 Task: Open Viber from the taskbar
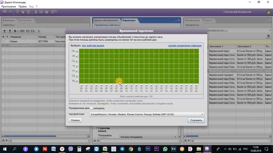coord(71,149)
